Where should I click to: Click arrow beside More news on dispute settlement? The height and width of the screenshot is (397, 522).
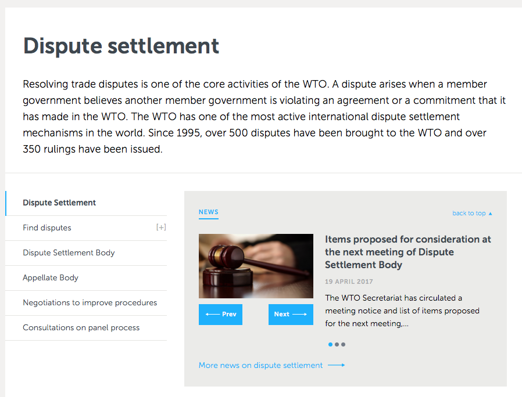coord(336,365)
